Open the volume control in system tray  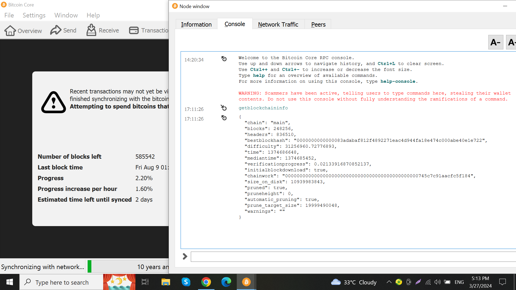[x=437, y=282]
